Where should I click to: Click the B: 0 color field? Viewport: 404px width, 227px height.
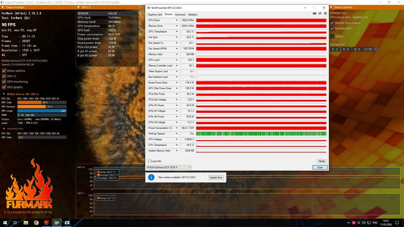357,49
